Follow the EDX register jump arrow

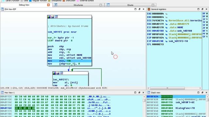point(167,24)
